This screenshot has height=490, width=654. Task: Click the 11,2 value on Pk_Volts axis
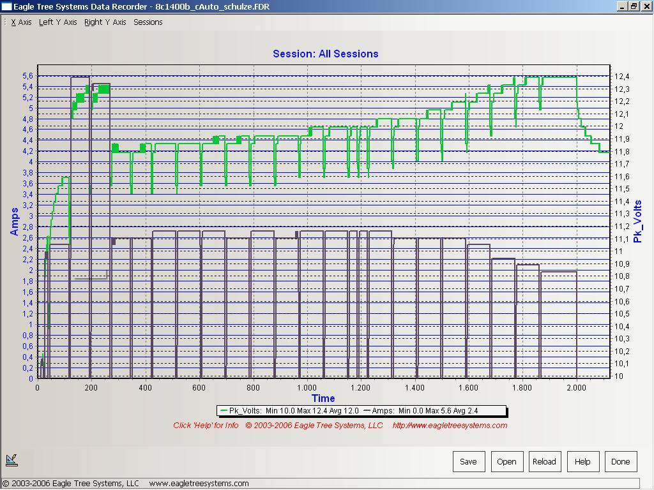[622, 226]
